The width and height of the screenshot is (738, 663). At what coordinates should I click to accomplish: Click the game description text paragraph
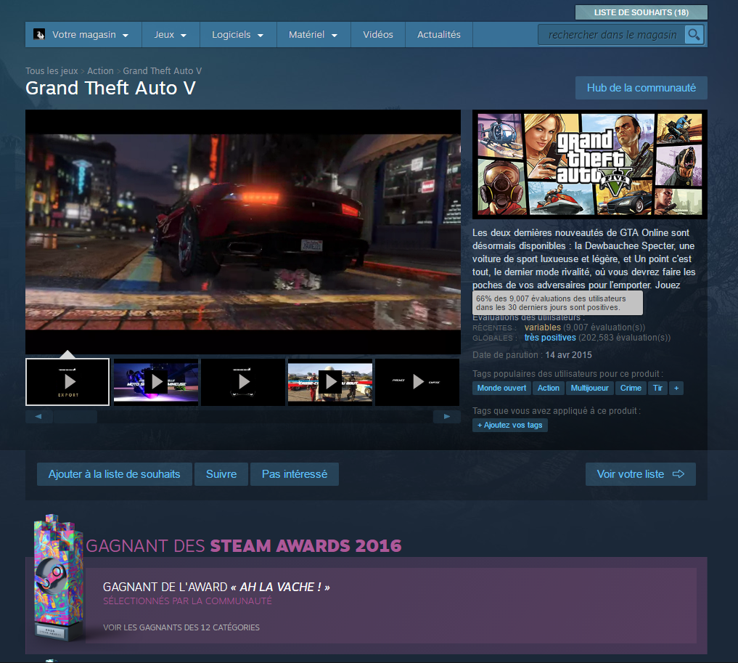pyautogui.click(x=583, y=259)
